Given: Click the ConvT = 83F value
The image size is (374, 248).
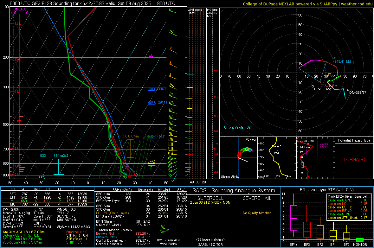Looking at the screenshot, I should point(42,216).
